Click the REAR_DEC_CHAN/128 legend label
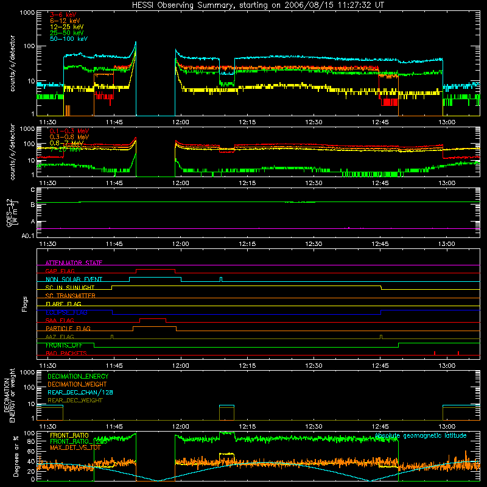 (x=80, y=392)
